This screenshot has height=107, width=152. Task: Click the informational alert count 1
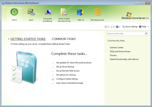pos(120,27)
